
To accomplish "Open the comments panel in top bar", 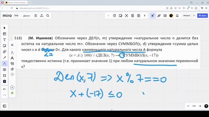I will point(165,16).
